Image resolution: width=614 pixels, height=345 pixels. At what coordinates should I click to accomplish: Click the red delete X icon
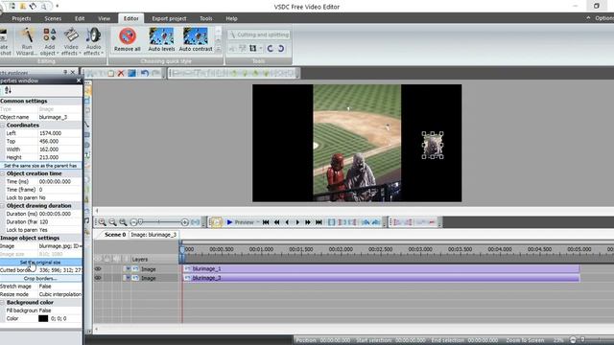[x=121, y=73]
